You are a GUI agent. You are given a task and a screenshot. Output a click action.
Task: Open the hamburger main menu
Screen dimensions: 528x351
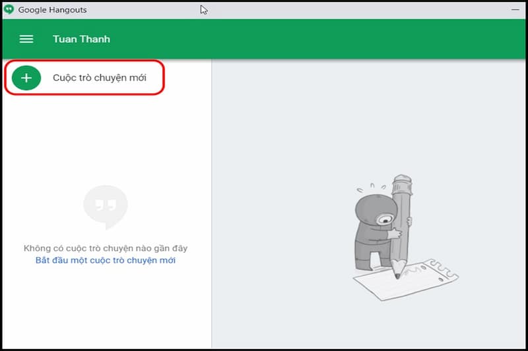pyautogui.click(x=26, y=40)
